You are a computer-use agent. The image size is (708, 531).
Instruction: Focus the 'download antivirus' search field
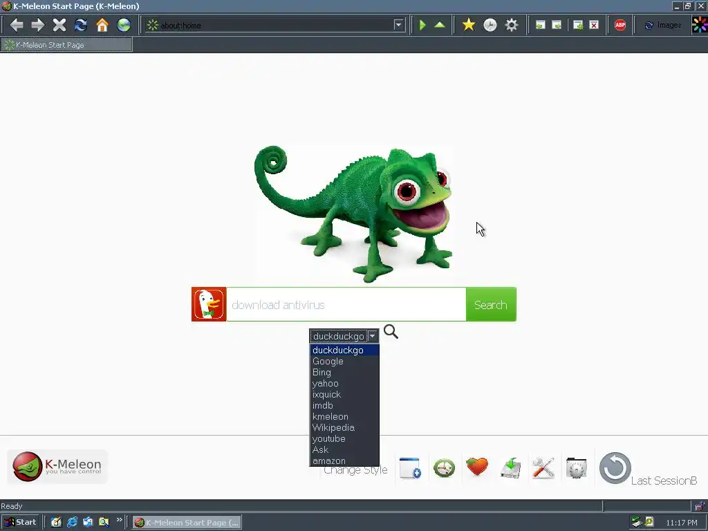click(x=346, y=304)
